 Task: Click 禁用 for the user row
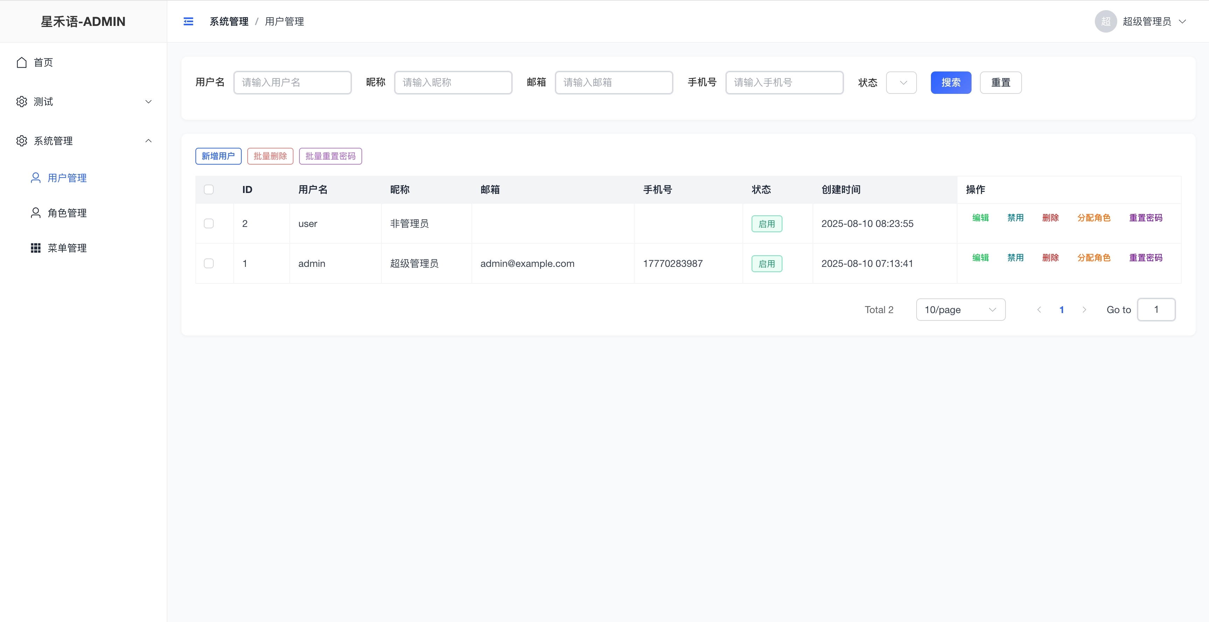click(x=1015, y=218)
